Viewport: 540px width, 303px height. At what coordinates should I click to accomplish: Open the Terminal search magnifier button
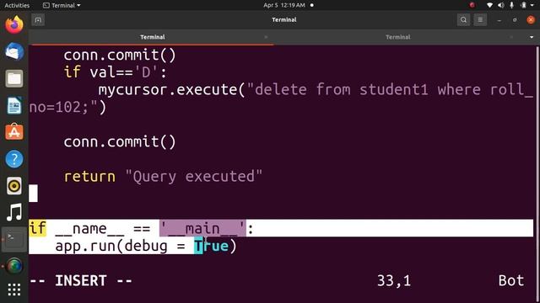click(x=463, y=20)
